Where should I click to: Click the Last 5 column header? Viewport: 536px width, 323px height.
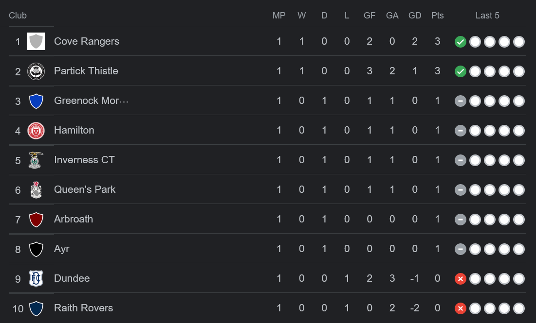(487, 16)
